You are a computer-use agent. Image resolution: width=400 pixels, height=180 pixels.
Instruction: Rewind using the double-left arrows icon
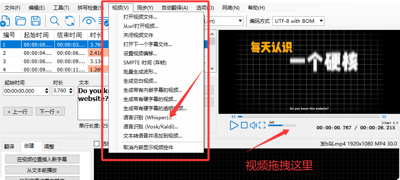232,116
